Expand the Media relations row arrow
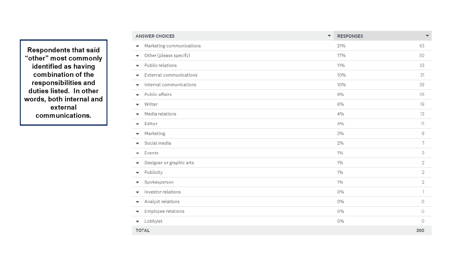Image resolution: width=467 pixels, height=263 pixels. click(x=137, y=114)
